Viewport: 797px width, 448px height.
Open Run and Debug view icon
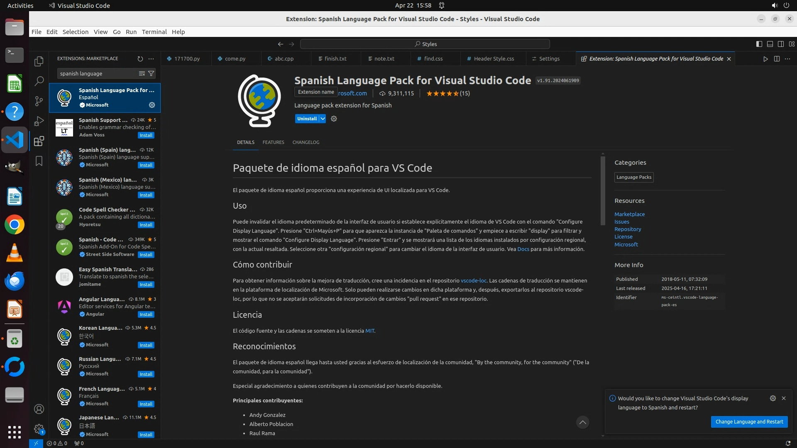(39, 121)
